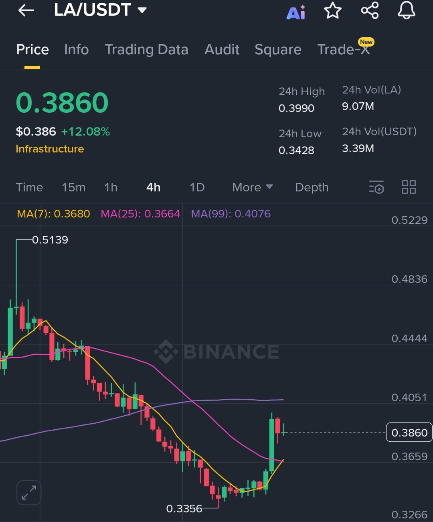Tap the back arrow icon

26,10
